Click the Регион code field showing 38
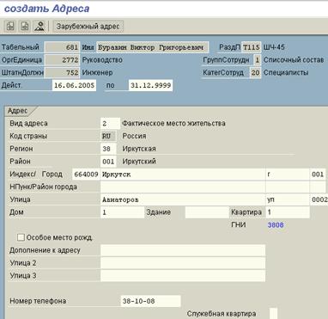Viewport: 328px width, 319px height. click(x=108, y=149)
